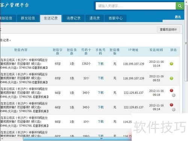
Task: Select the 发送记录 tab
Action: coord(51,18)
